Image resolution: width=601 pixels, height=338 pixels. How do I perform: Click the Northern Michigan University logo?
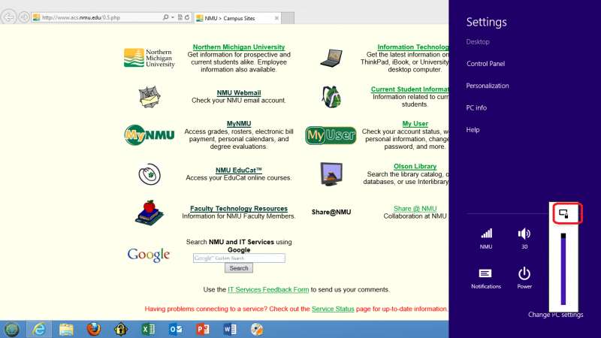[149, 59]
